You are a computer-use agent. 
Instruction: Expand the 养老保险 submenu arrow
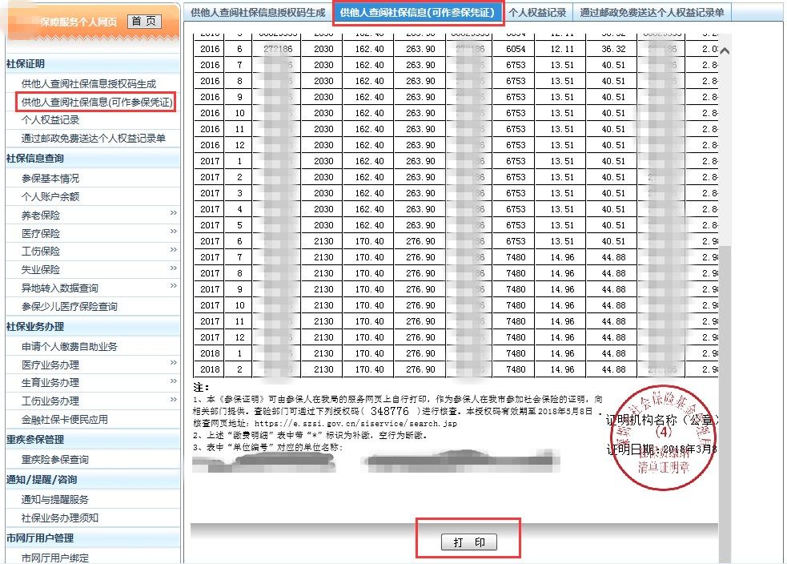pos(173,214)
